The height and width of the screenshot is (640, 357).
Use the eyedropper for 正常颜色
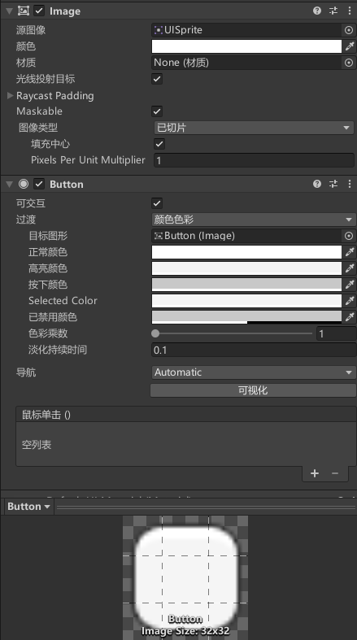pos(349,252)
